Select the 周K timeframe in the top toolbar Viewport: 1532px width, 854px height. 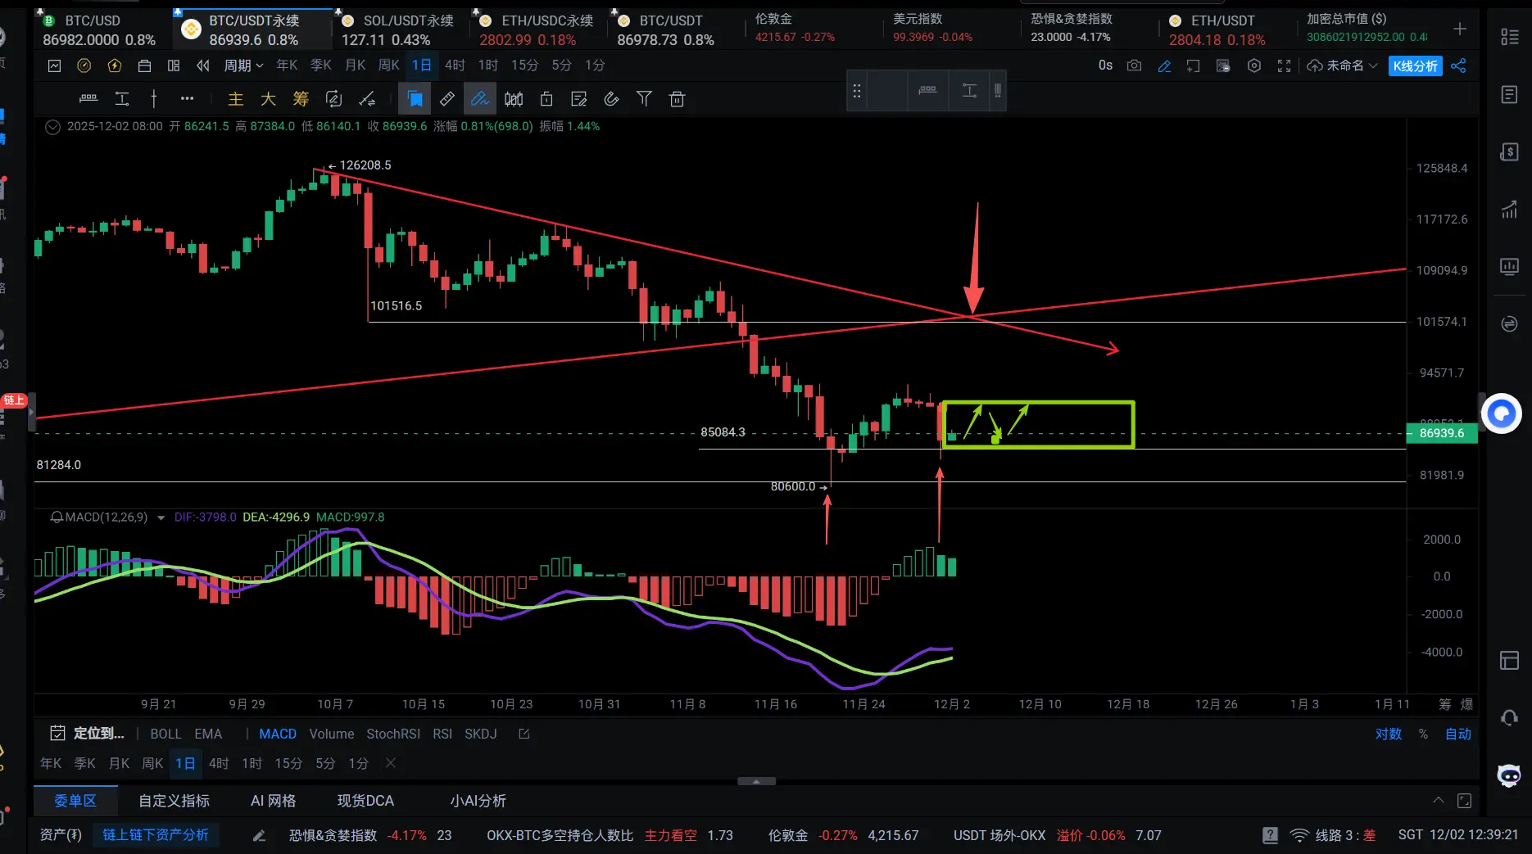click(389, 66)
